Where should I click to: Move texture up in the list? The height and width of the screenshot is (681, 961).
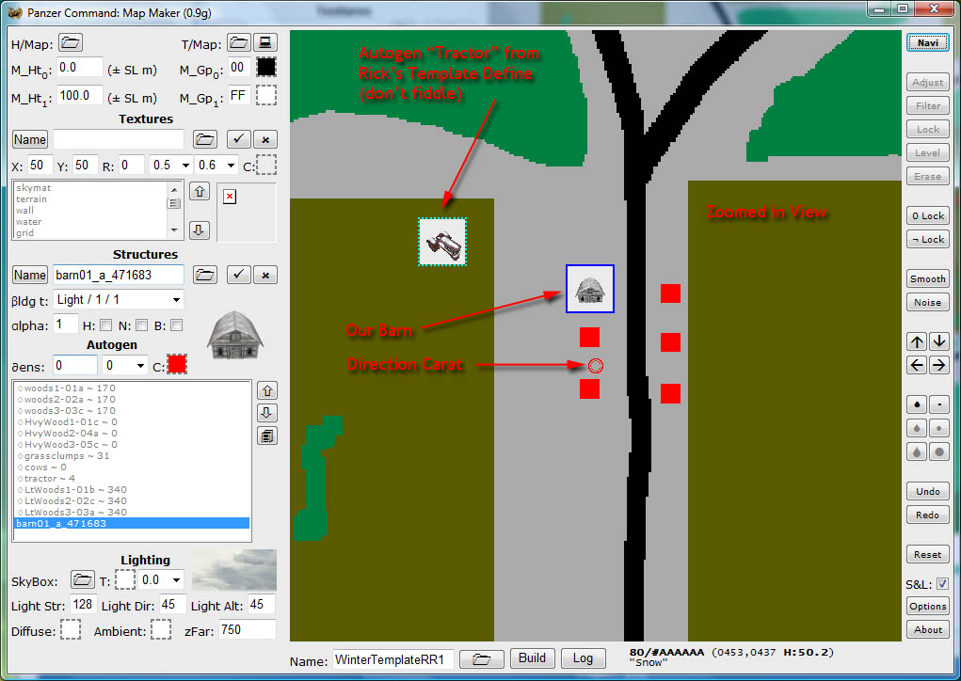tap(200, 192)
